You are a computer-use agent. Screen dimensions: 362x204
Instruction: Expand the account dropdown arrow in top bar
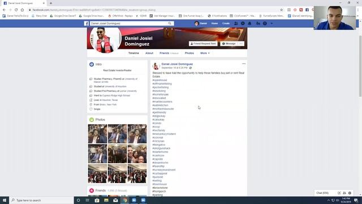[x=271, y=23]
